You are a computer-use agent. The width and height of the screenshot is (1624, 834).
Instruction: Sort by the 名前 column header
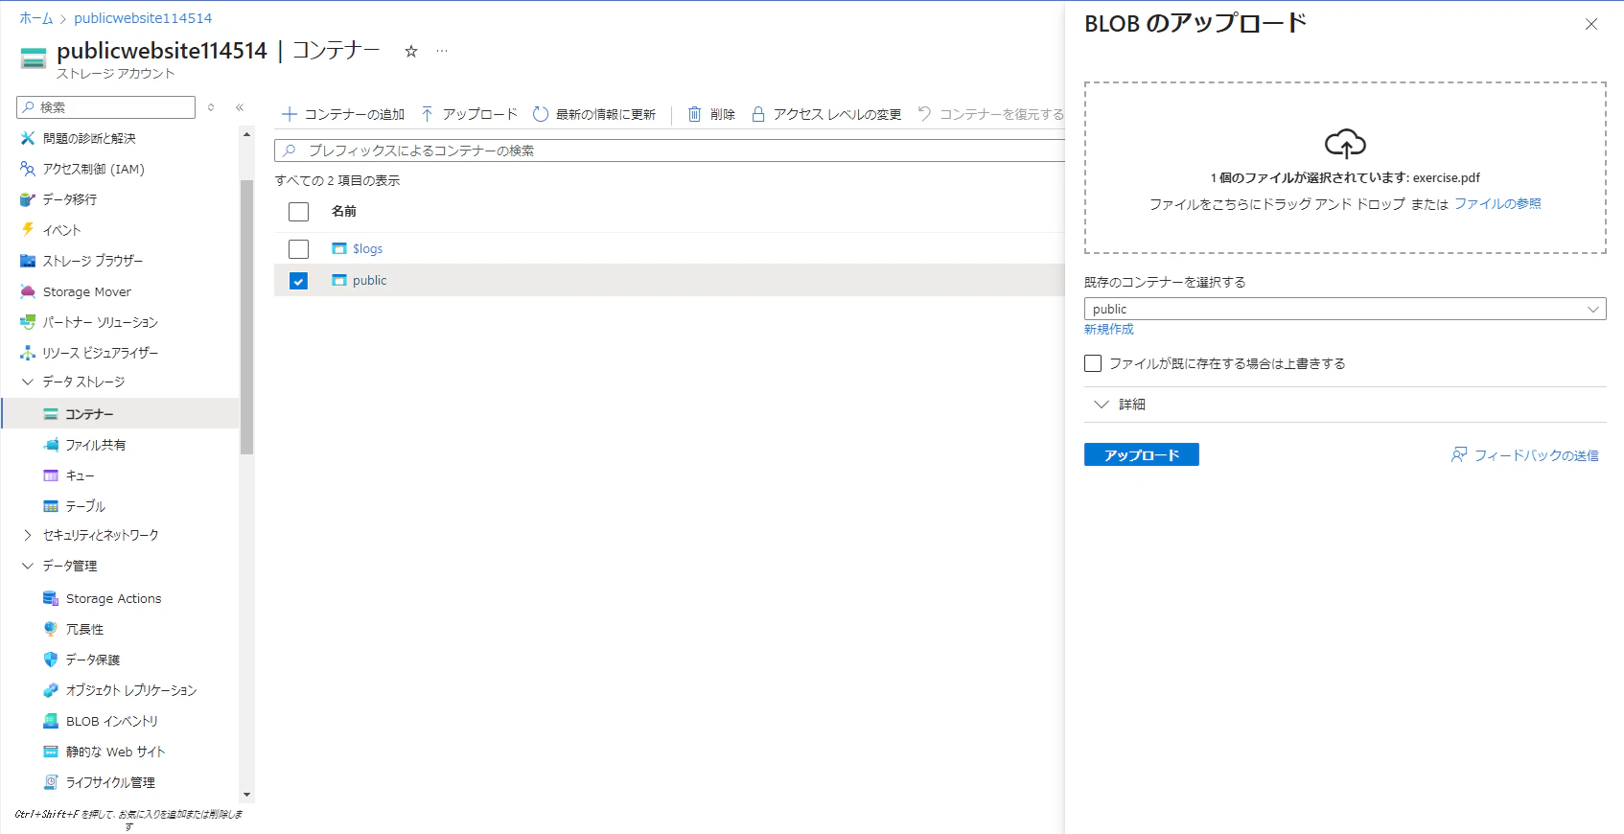343,211
